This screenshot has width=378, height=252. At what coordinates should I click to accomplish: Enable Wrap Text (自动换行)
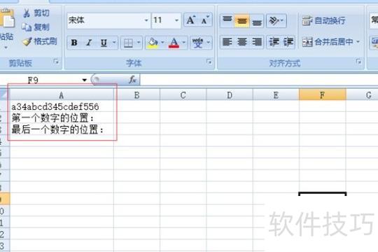(324, 21)
